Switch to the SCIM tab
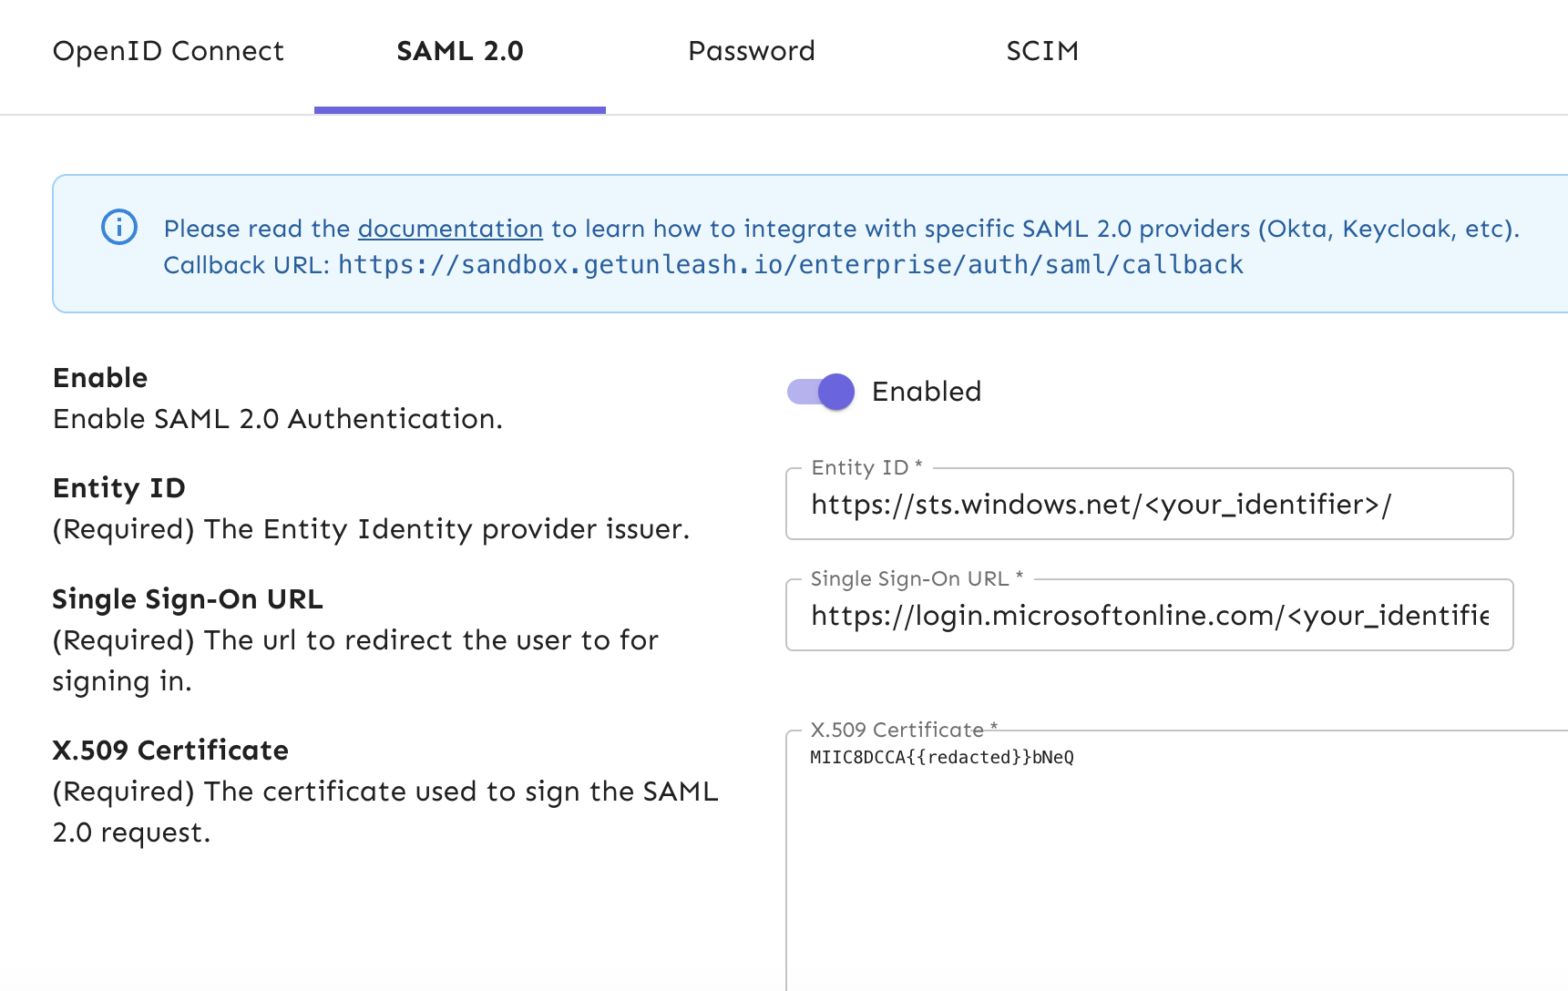This screenshot has height=991, width=1568. (1041, 51)
